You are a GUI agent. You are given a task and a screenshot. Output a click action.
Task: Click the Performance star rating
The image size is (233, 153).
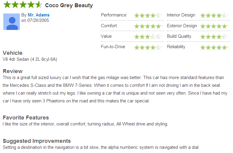pyautogui.click(x=148, y=15)
